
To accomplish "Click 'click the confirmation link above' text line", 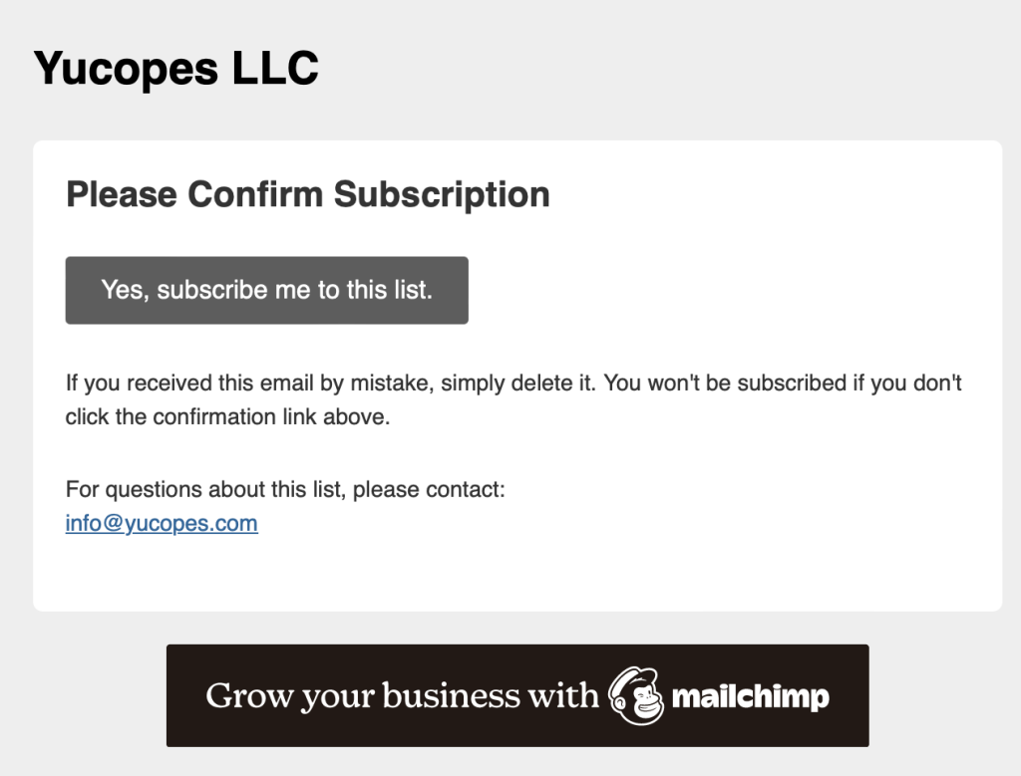I will click(227, 417).
